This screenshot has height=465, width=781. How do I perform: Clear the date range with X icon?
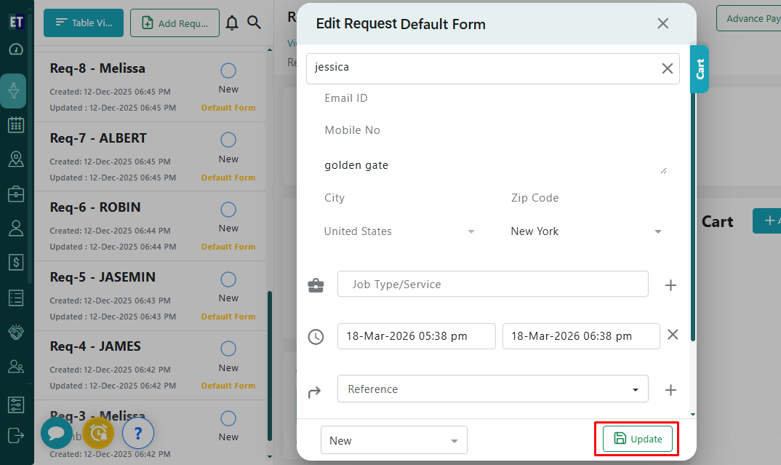tap(673, 335)
